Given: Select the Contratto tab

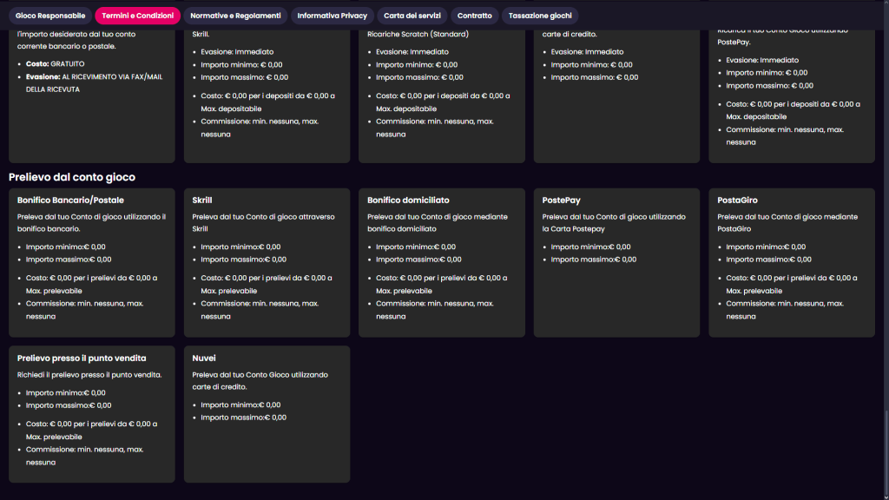Looking at the screenshot, I should click(x=474, y=16).
